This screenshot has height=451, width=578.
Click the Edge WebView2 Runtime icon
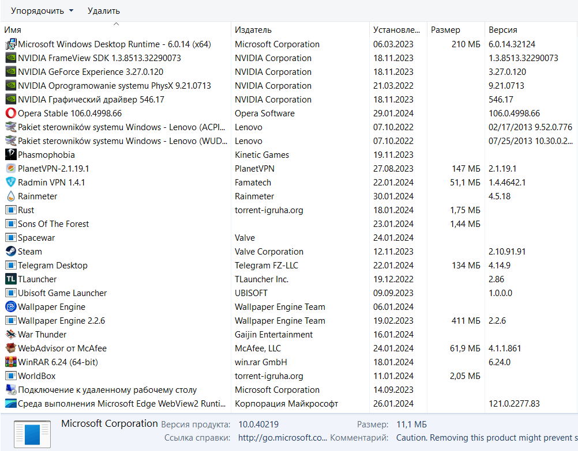point(11,404)
